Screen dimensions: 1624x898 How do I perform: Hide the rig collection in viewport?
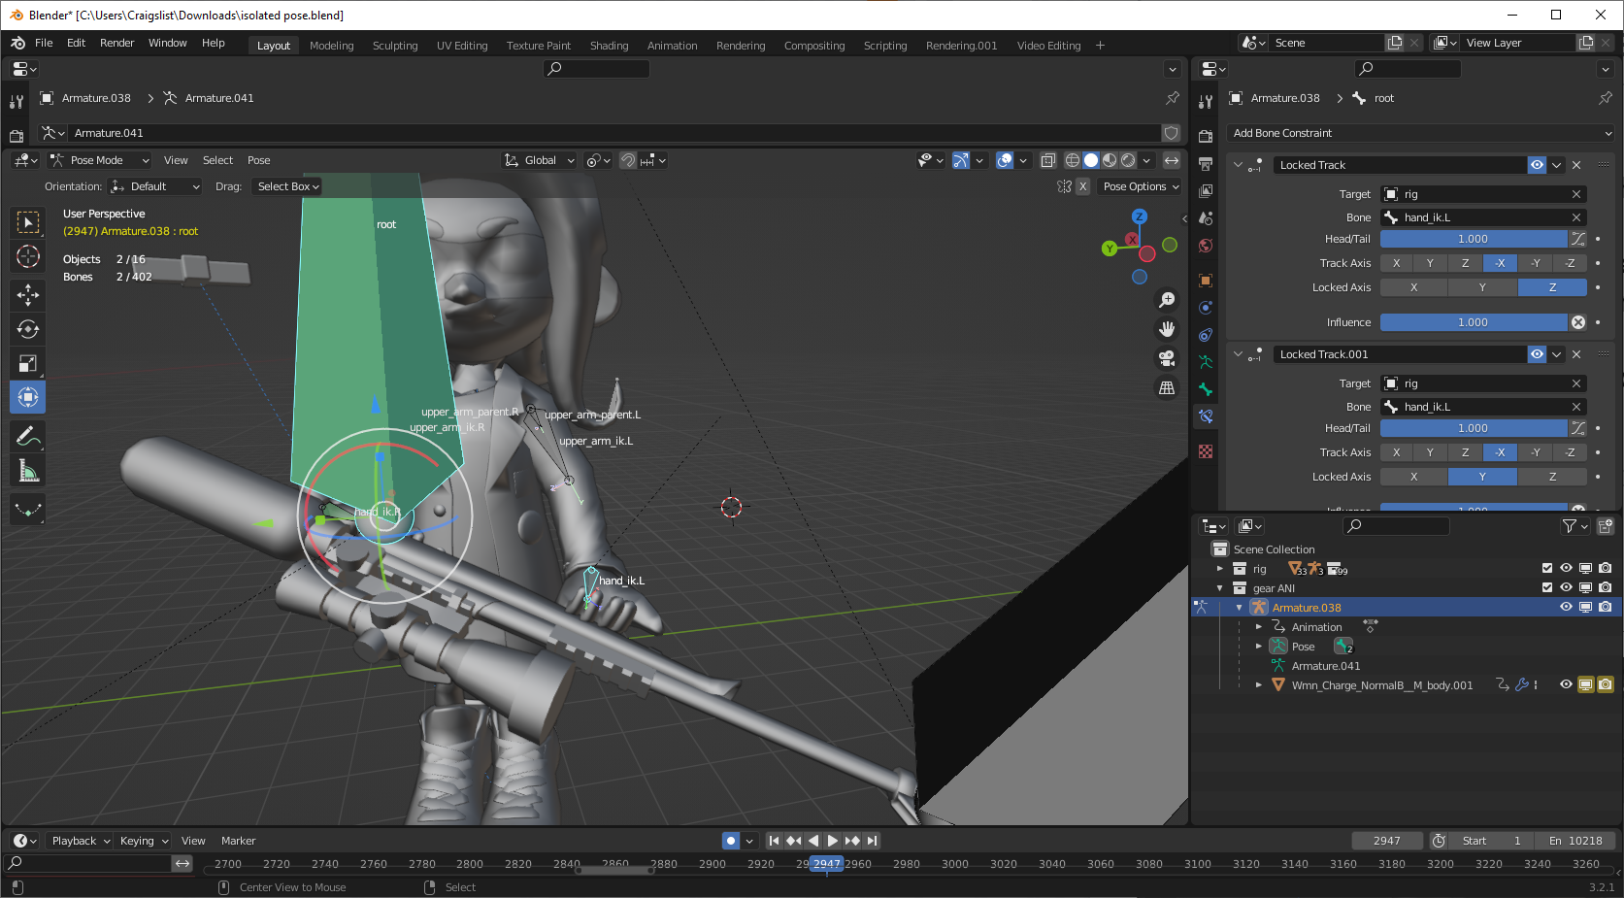(1566, 568)
